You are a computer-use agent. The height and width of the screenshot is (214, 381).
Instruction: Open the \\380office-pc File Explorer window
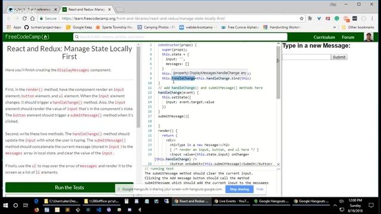102,201
